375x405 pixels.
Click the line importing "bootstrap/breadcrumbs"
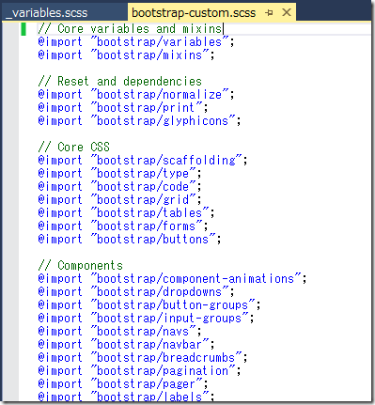[x=143, y=358]
